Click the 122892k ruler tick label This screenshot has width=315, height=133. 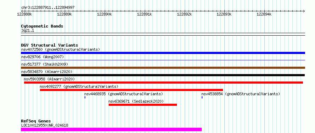click(x=184, y=14)
